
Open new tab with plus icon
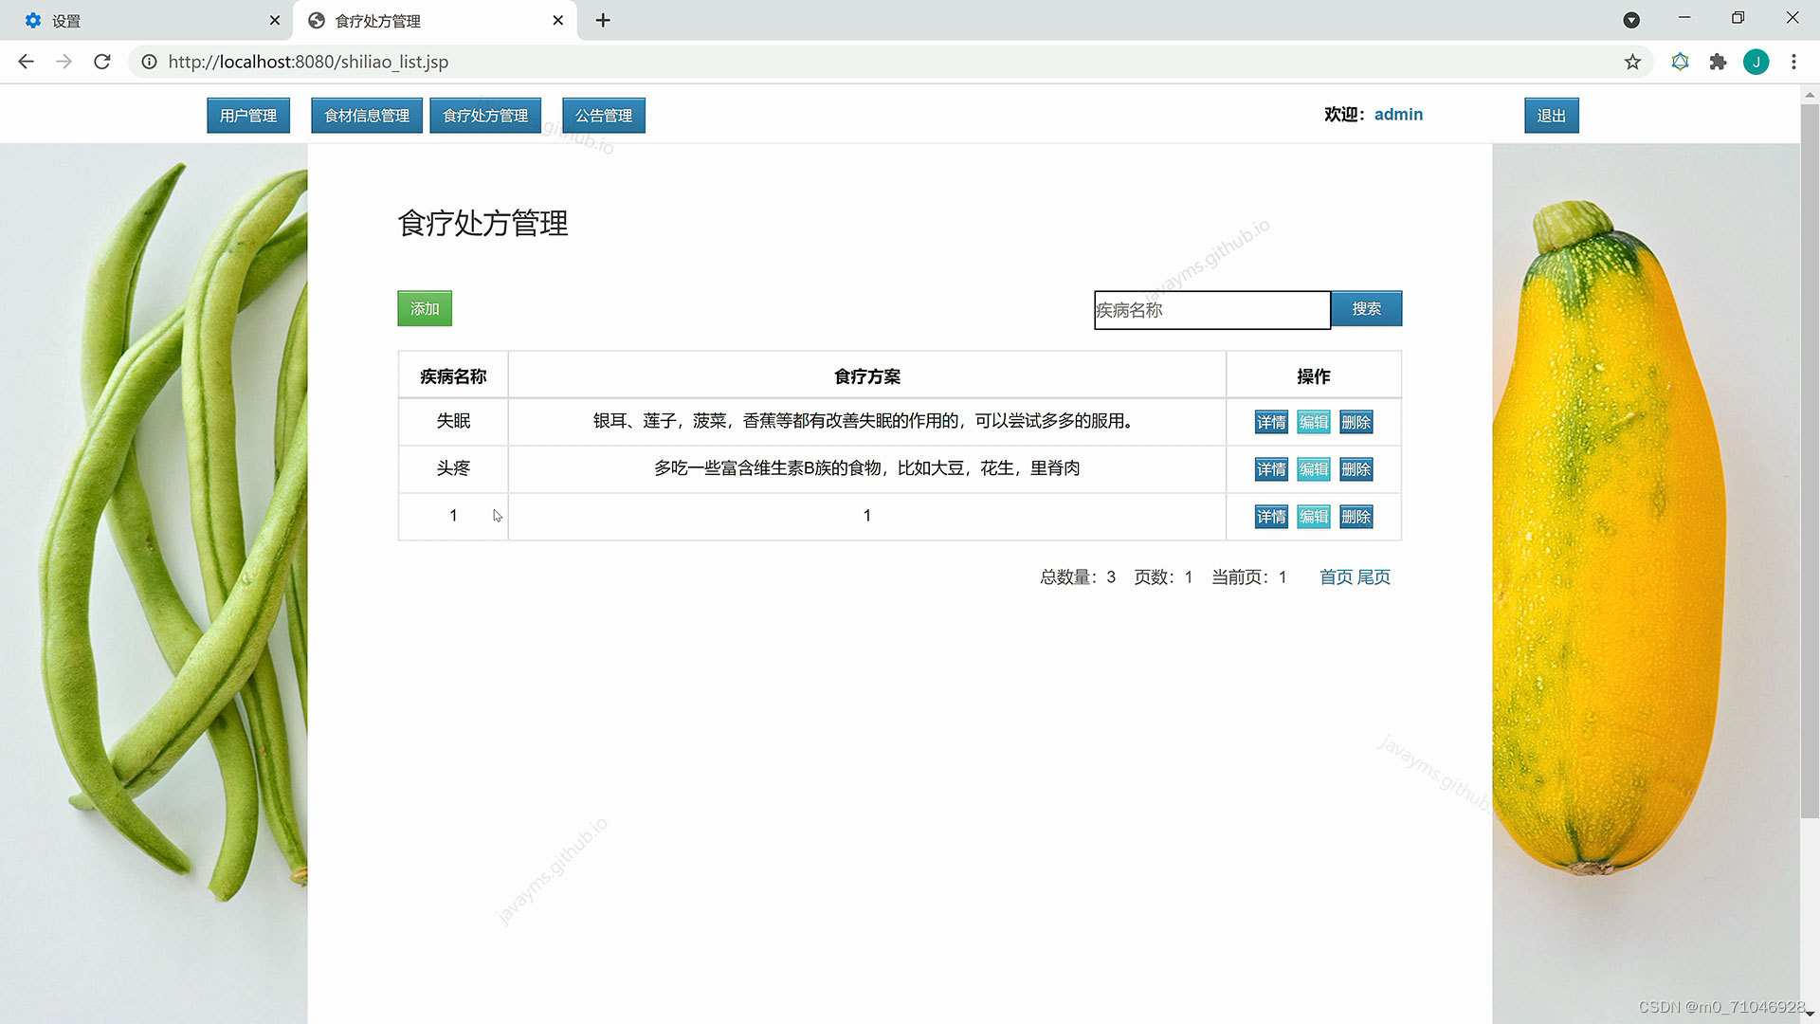click(x=603, y=20)
